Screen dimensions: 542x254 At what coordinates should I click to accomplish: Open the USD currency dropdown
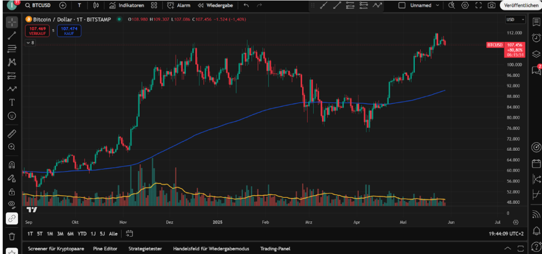(x=516, y=20)
